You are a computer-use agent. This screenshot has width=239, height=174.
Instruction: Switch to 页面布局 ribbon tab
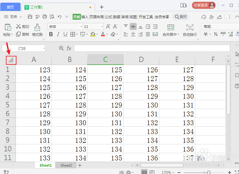(x=96, y=17)
